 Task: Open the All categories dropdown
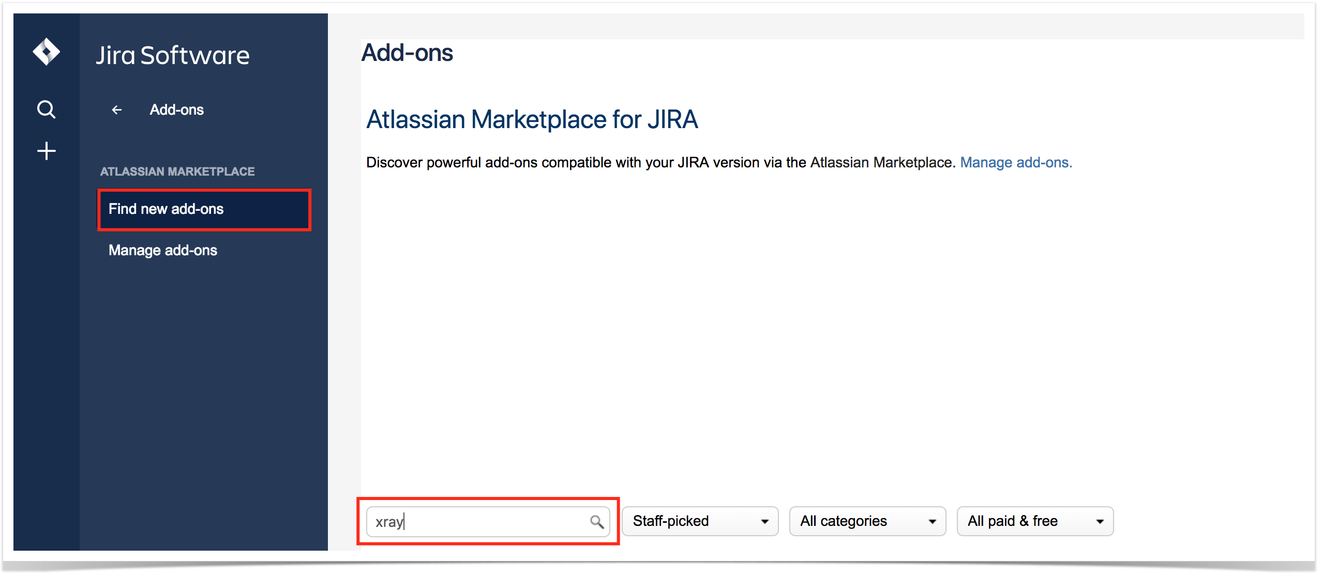coord(867,521)
